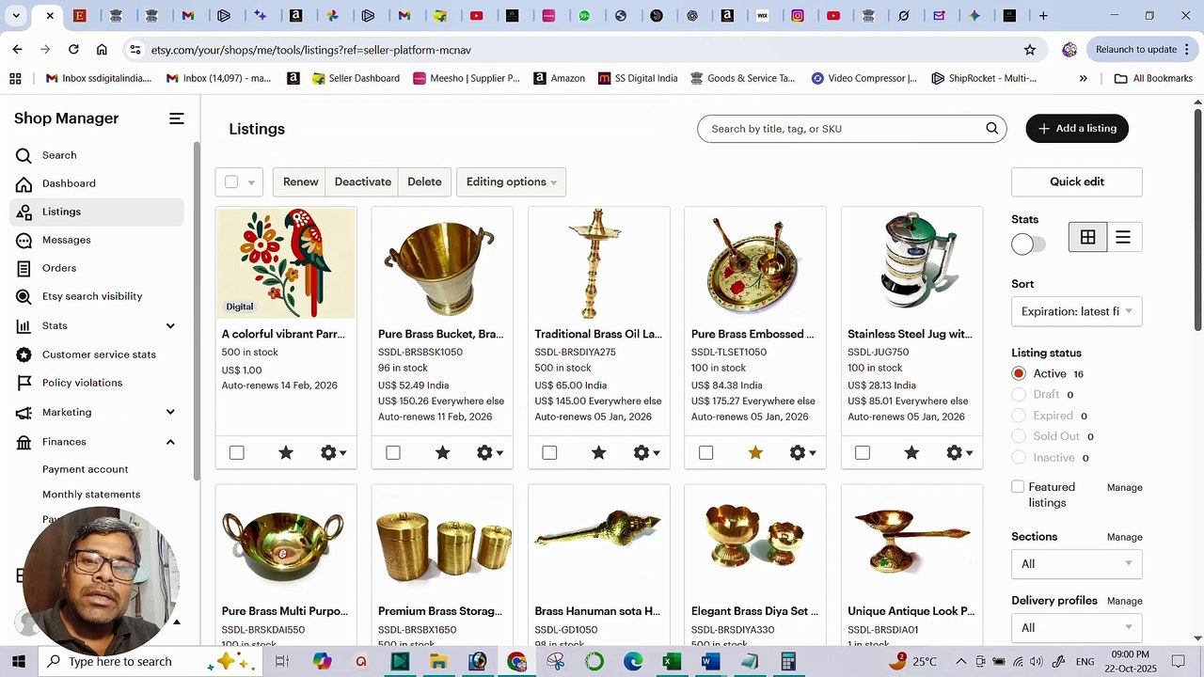Toggle the Stats switch on

pyautogui.click(x=1028, y=244)
